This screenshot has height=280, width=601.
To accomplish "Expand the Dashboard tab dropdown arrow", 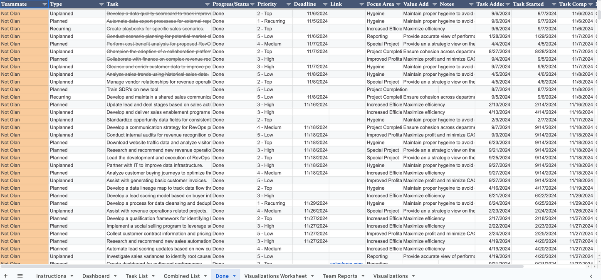I will pos(115,276).
